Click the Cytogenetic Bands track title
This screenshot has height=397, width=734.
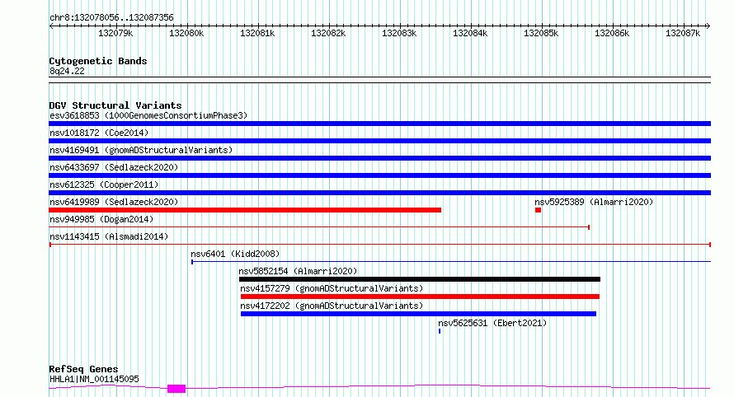(x=98, y=61)
